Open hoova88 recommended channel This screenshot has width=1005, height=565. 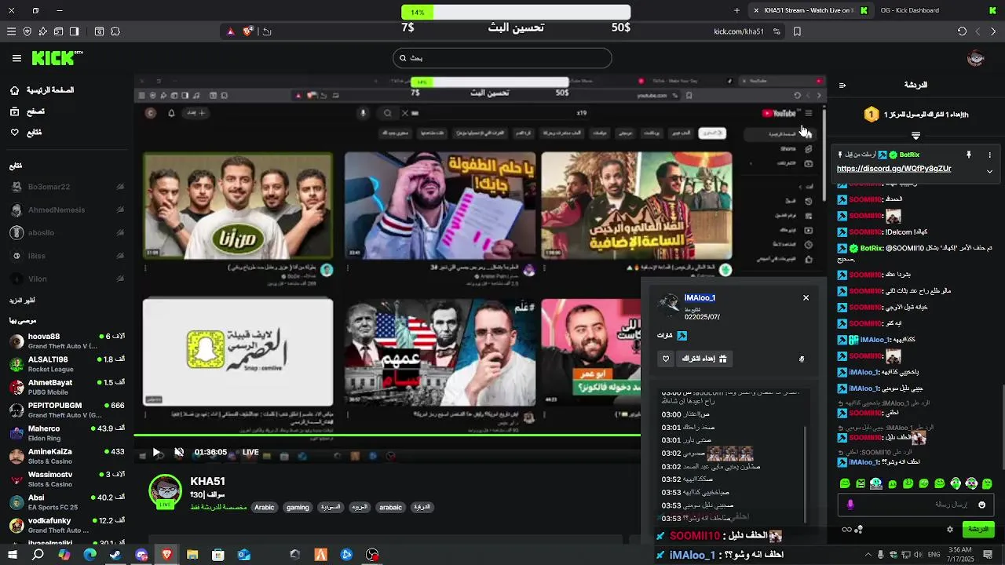(67, 341)
